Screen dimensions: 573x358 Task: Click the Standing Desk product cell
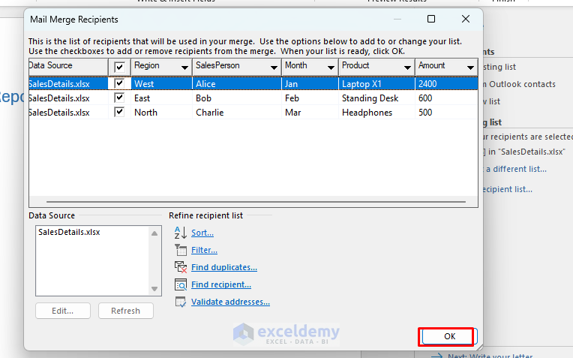376,98
